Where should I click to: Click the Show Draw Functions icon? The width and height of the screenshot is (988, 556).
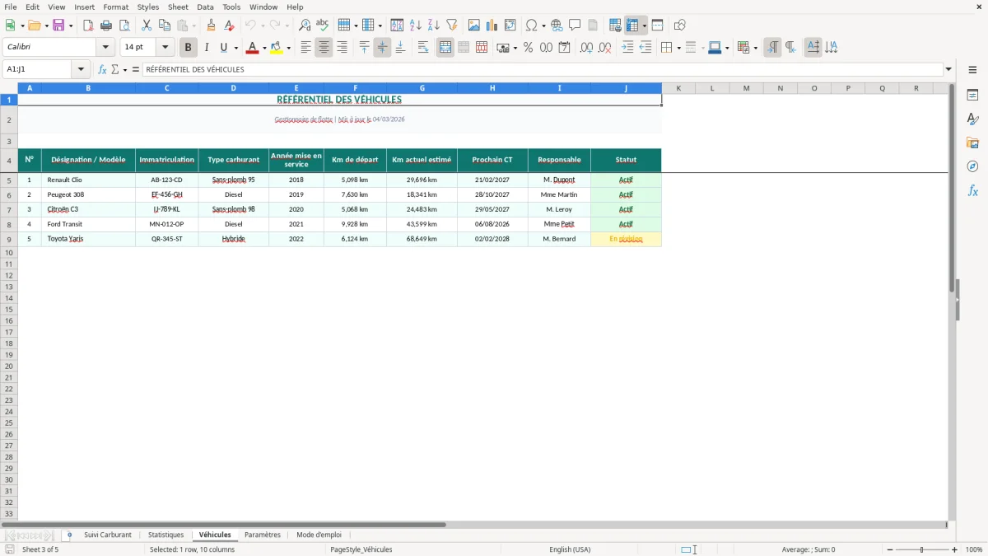point(679,25)
